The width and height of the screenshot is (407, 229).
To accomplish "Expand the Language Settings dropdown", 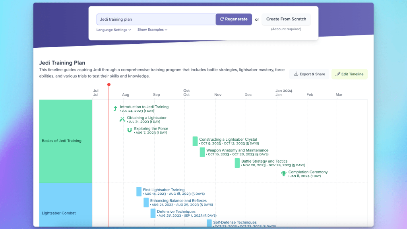I will click(114, 30).
